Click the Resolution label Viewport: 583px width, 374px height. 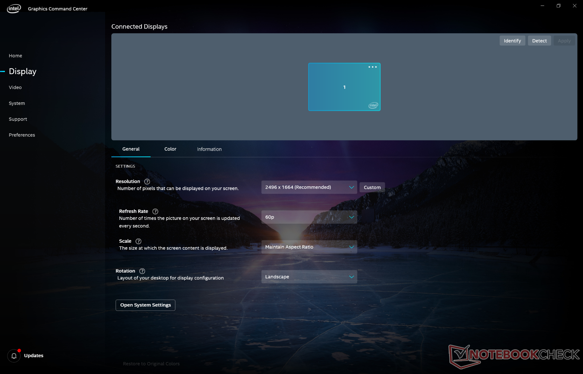(128, 181)
